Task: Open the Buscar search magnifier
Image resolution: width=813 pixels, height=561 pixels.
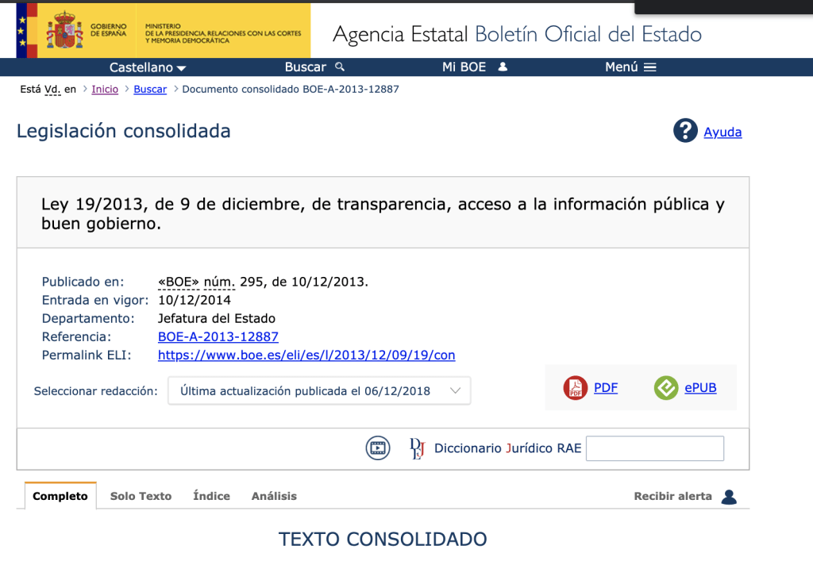Action: (341, 67)
